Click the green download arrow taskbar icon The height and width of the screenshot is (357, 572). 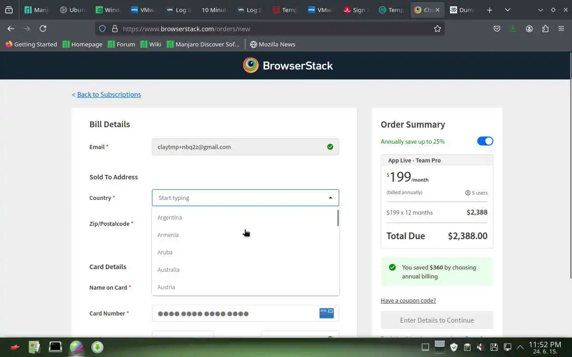[97, 347]
